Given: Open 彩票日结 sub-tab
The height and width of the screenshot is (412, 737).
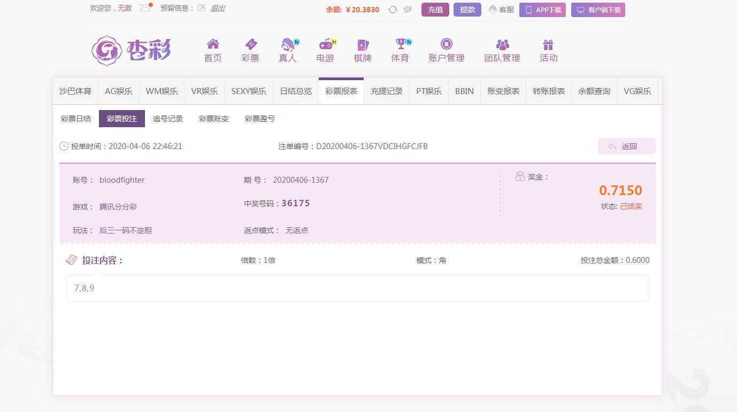Looking at the screenshot, I should [76, 119].
